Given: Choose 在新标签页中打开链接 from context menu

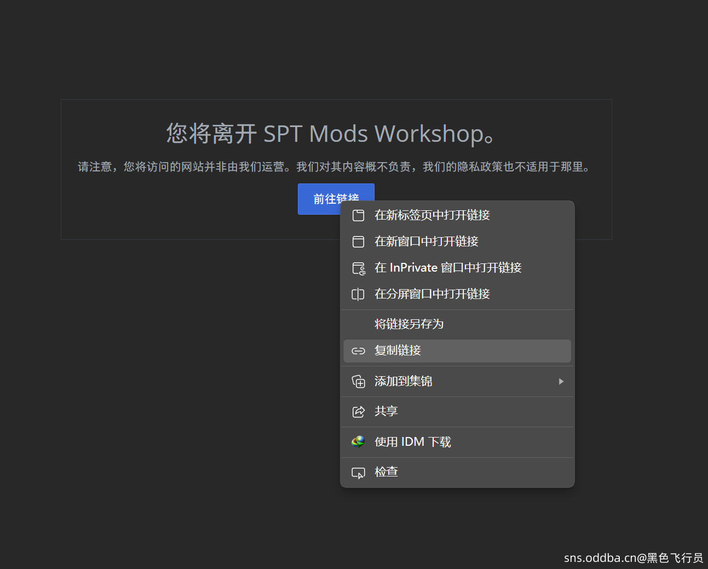Looking at the screenshot, I should click(457, 215).
